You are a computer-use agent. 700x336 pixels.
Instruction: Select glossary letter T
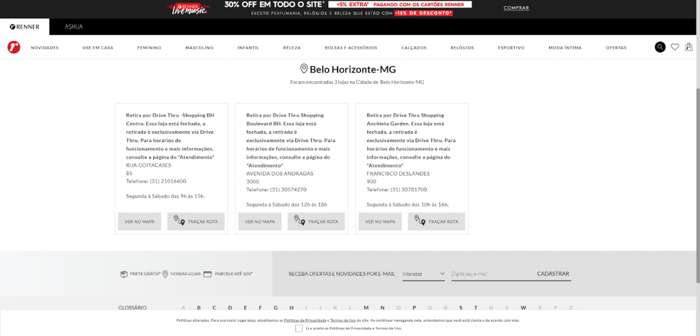(x=476, y=307)
